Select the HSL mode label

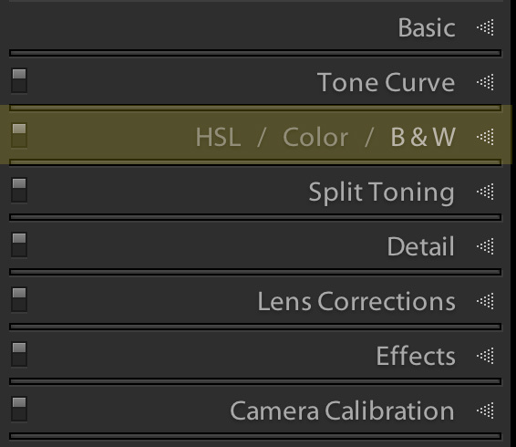(218, 137)
